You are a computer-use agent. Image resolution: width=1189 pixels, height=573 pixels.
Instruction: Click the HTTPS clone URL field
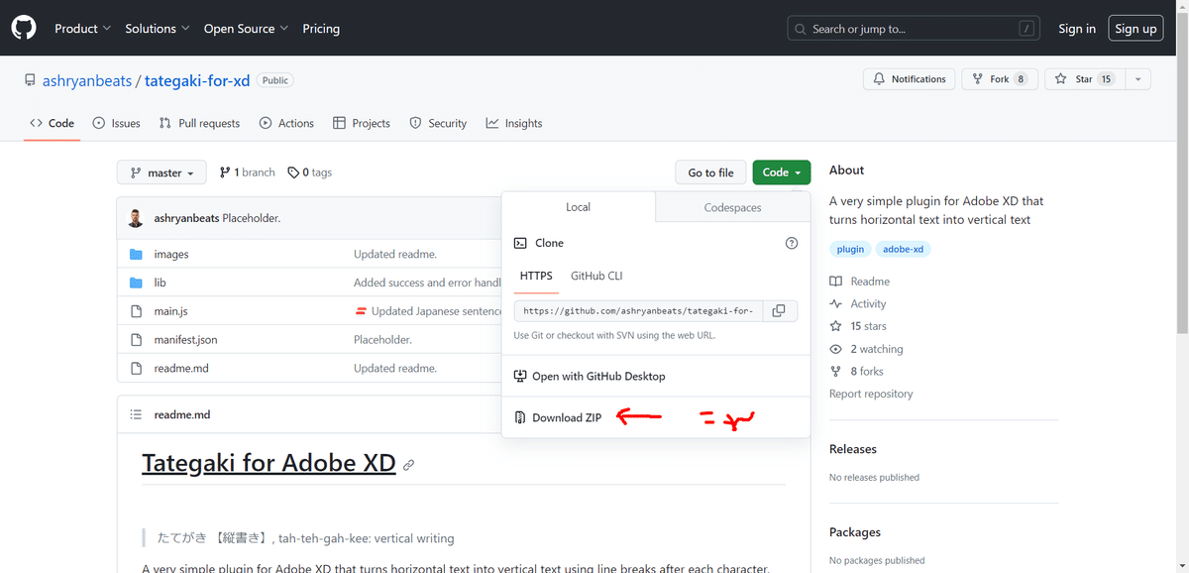pos(638,311)
